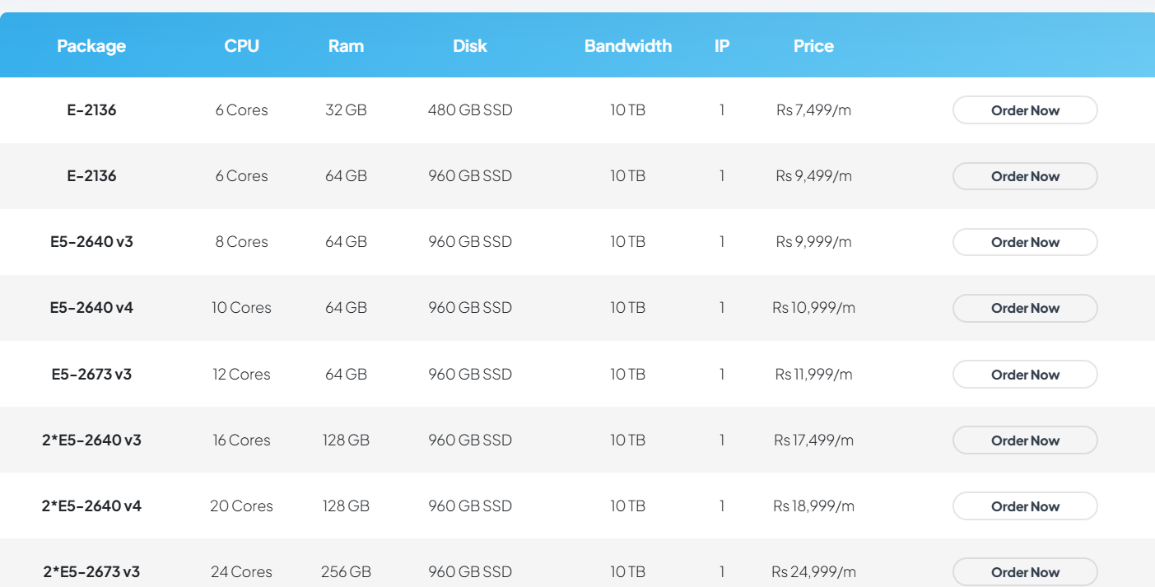Click Order Now for E-2136 32 GB plan
Viewport: 1155px width, 587px height.
[x=1025, y=110]
